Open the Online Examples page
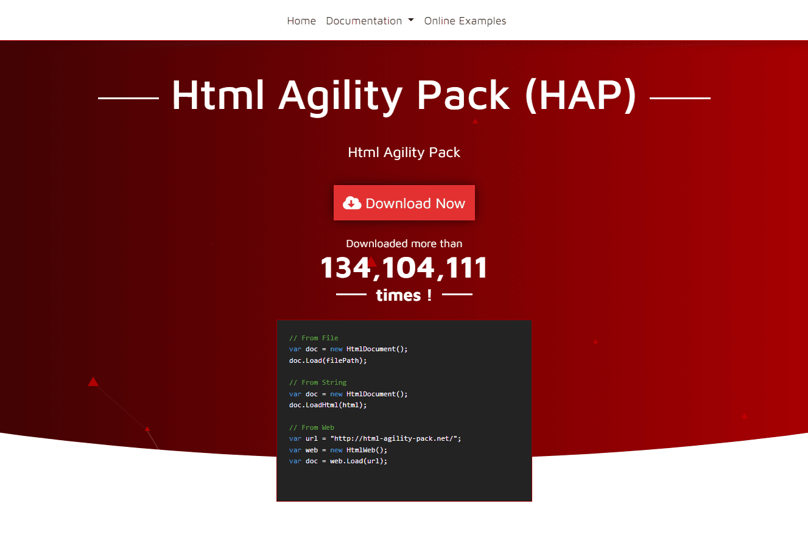 (465, 21)
